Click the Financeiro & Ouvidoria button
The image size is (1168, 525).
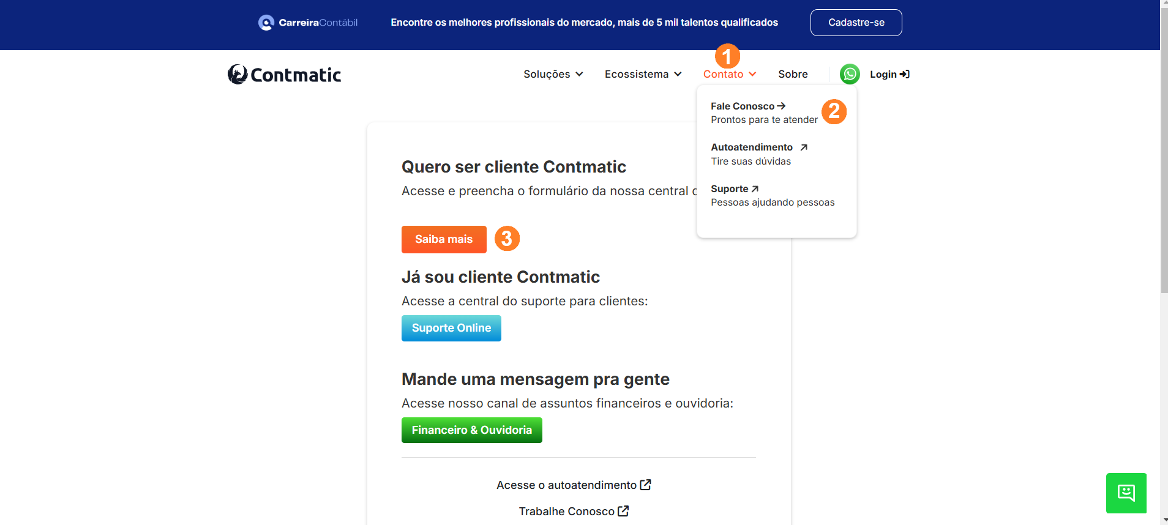click(x=472, y=430)
